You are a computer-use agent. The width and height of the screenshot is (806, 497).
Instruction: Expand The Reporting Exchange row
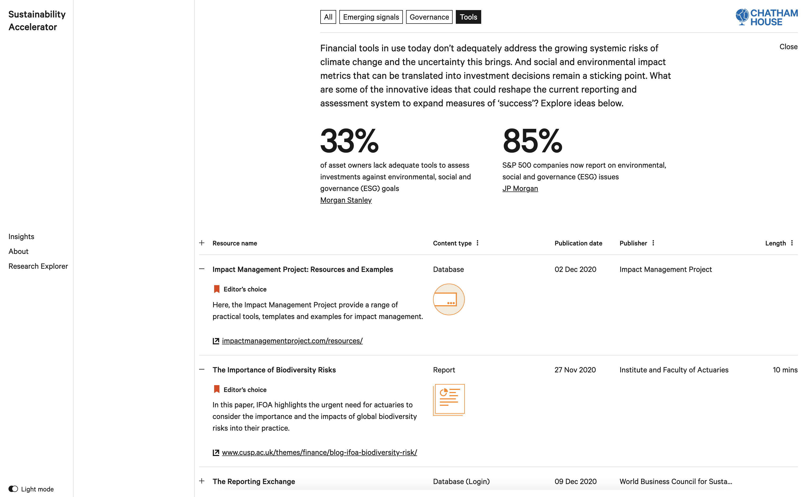click(202, 481)
